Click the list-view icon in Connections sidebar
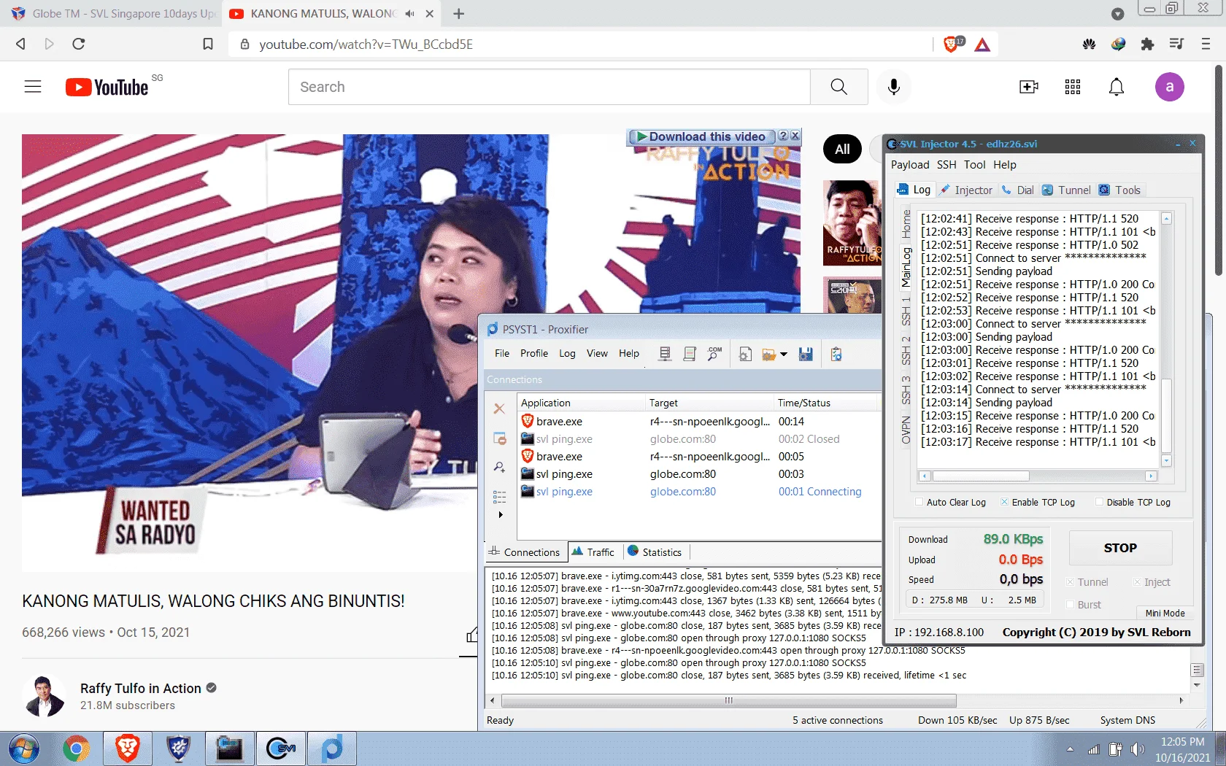The height and width of the screenshot is (766, 1226). pos(499,497)
